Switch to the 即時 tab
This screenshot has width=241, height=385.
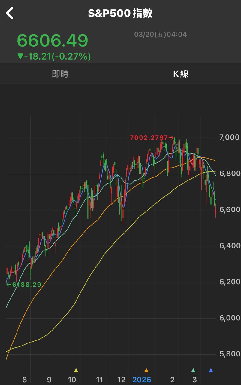60,74
